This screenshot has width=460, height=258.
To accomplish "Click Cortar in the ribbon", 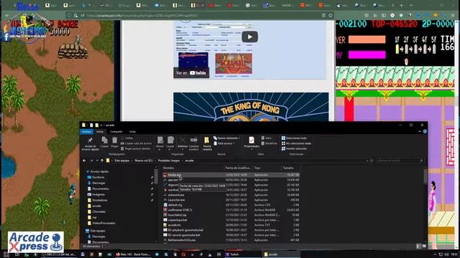I will 127,138.
